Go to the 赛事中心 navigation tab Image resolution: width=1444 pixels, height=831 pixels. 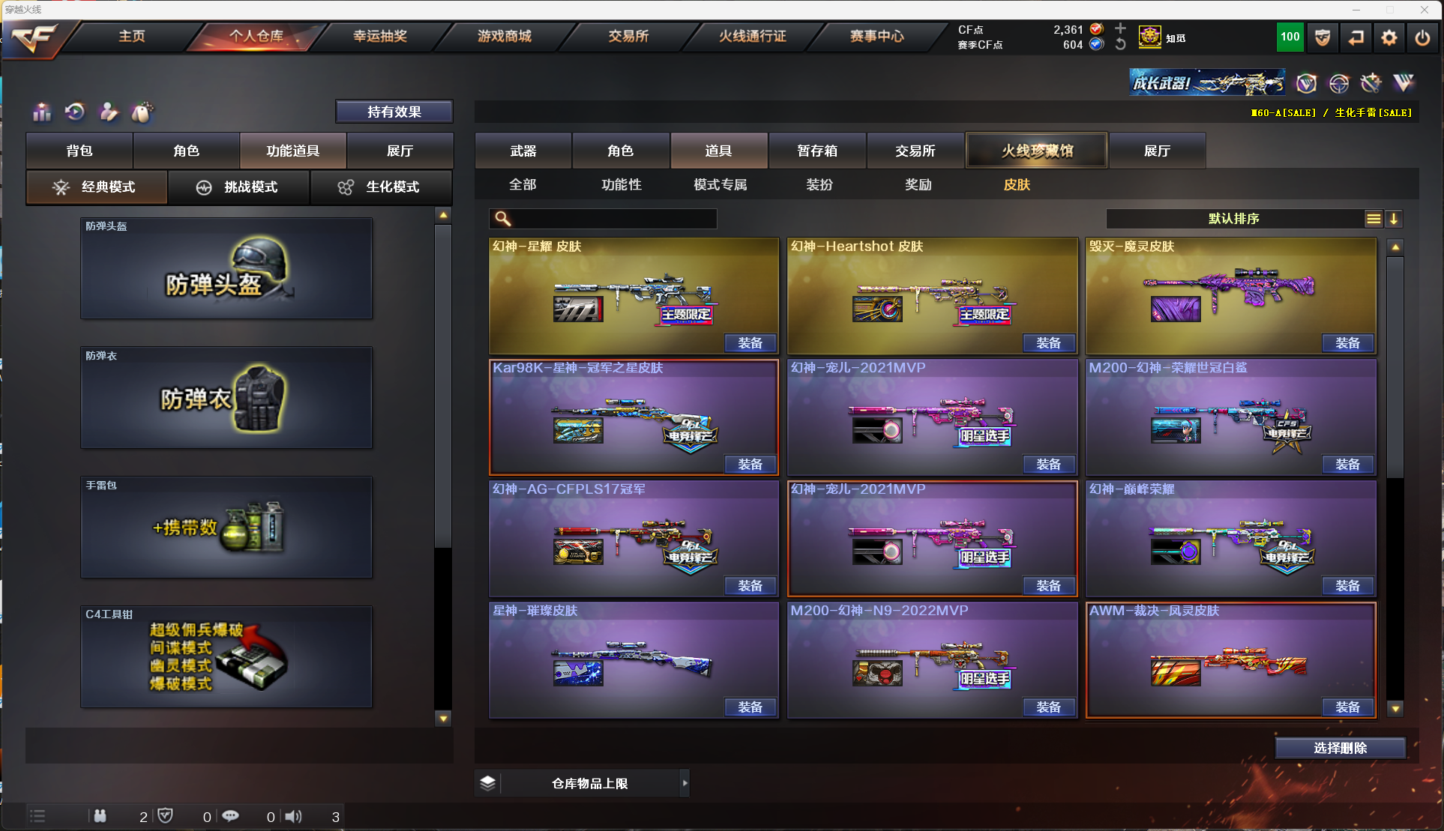(x=877, y=36)
